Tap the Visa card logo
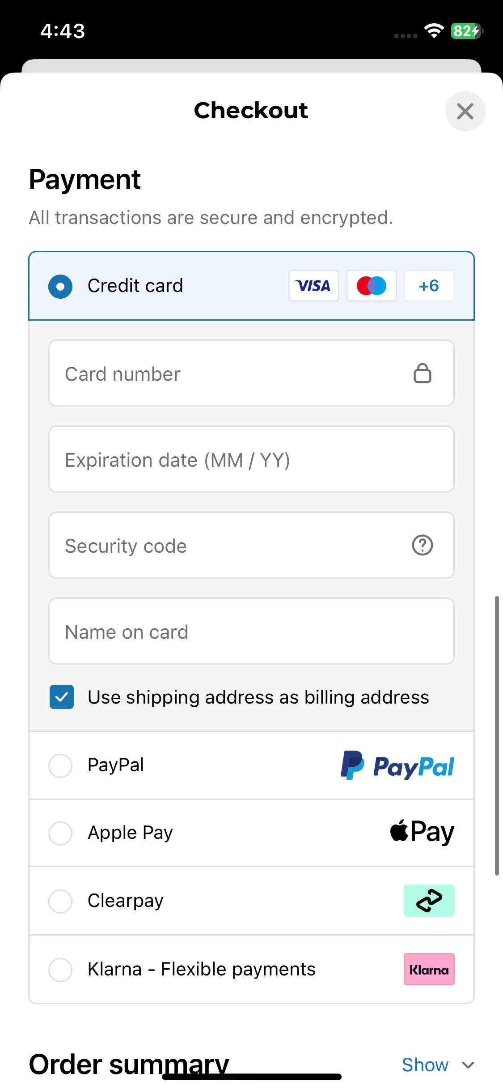 point(313,286)
